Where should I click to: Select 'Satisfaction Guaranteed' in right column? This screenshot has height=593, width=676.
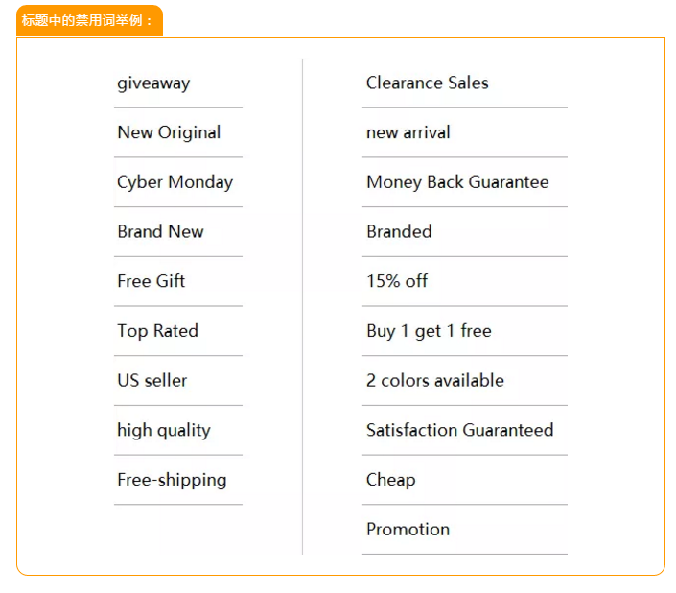tap(460, 430)
